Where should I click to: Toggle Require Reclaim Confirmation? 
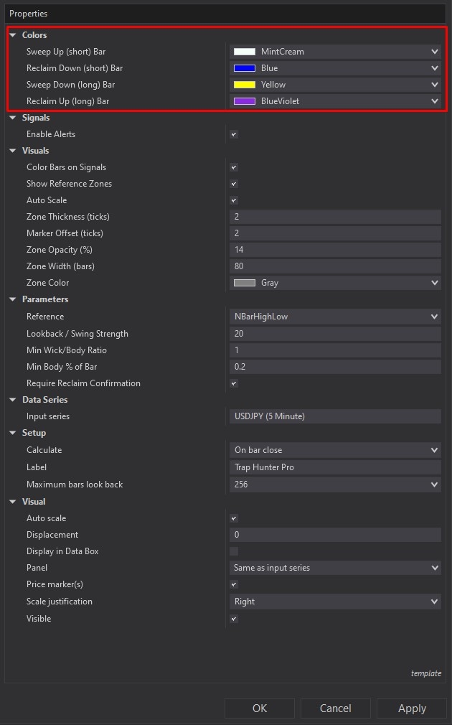233,383
